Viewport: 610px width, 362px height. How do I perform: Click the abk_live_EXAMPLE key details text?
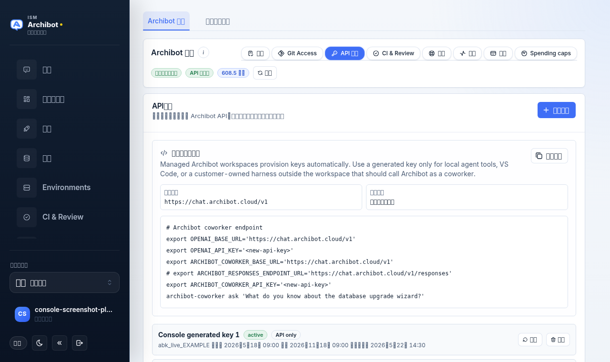coord(292,345)
